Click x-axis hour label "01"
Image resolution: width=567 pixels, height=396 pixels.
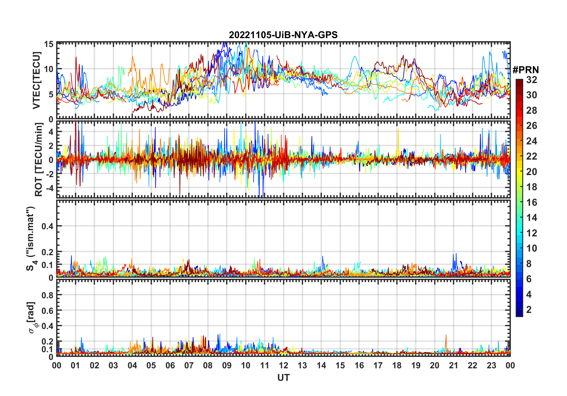[x=75, y=365]
